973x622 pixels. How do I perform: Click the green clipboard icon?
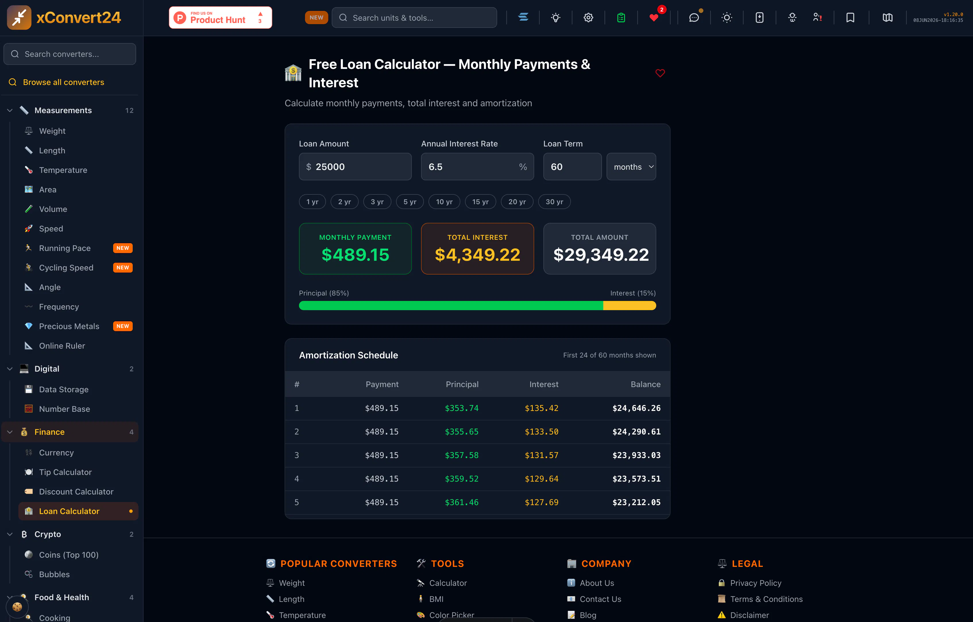click(621, 18)
